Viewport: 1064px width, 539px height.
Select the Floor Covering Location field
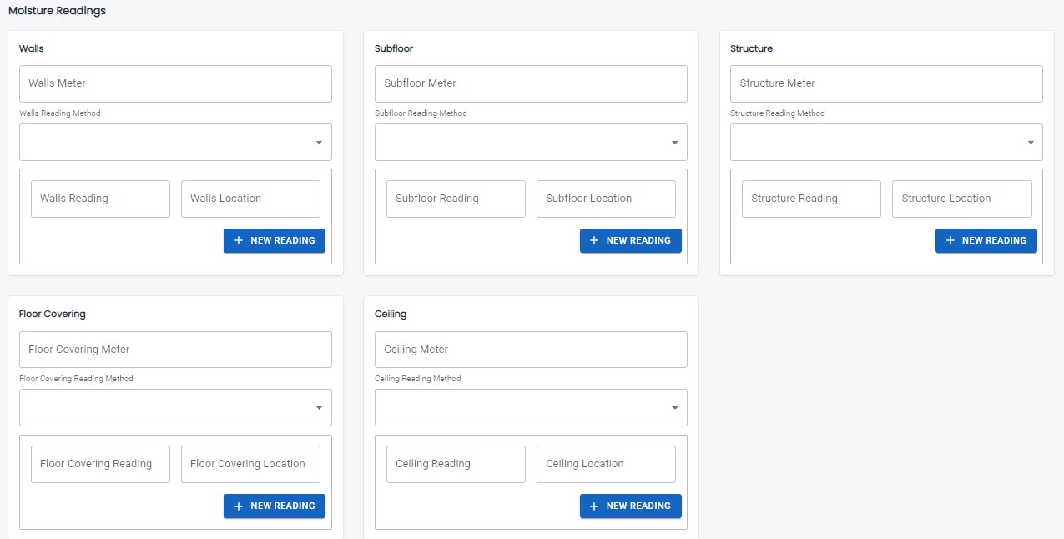coord(250,464)
